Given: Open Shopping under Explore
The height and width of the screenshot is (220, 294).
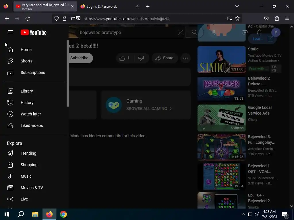Looking at the screenshot, I should coord(34,165).
